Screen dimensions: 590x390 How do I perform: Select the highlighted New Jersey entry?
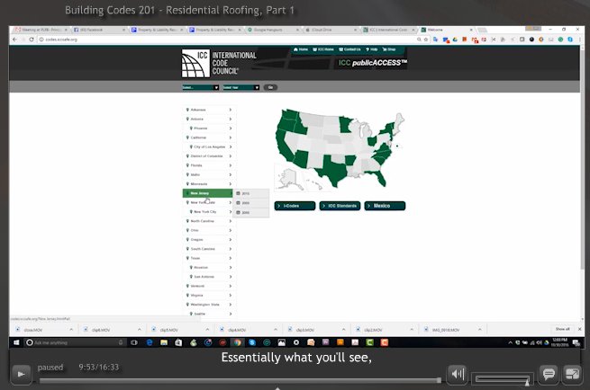[x=208, y=193]
